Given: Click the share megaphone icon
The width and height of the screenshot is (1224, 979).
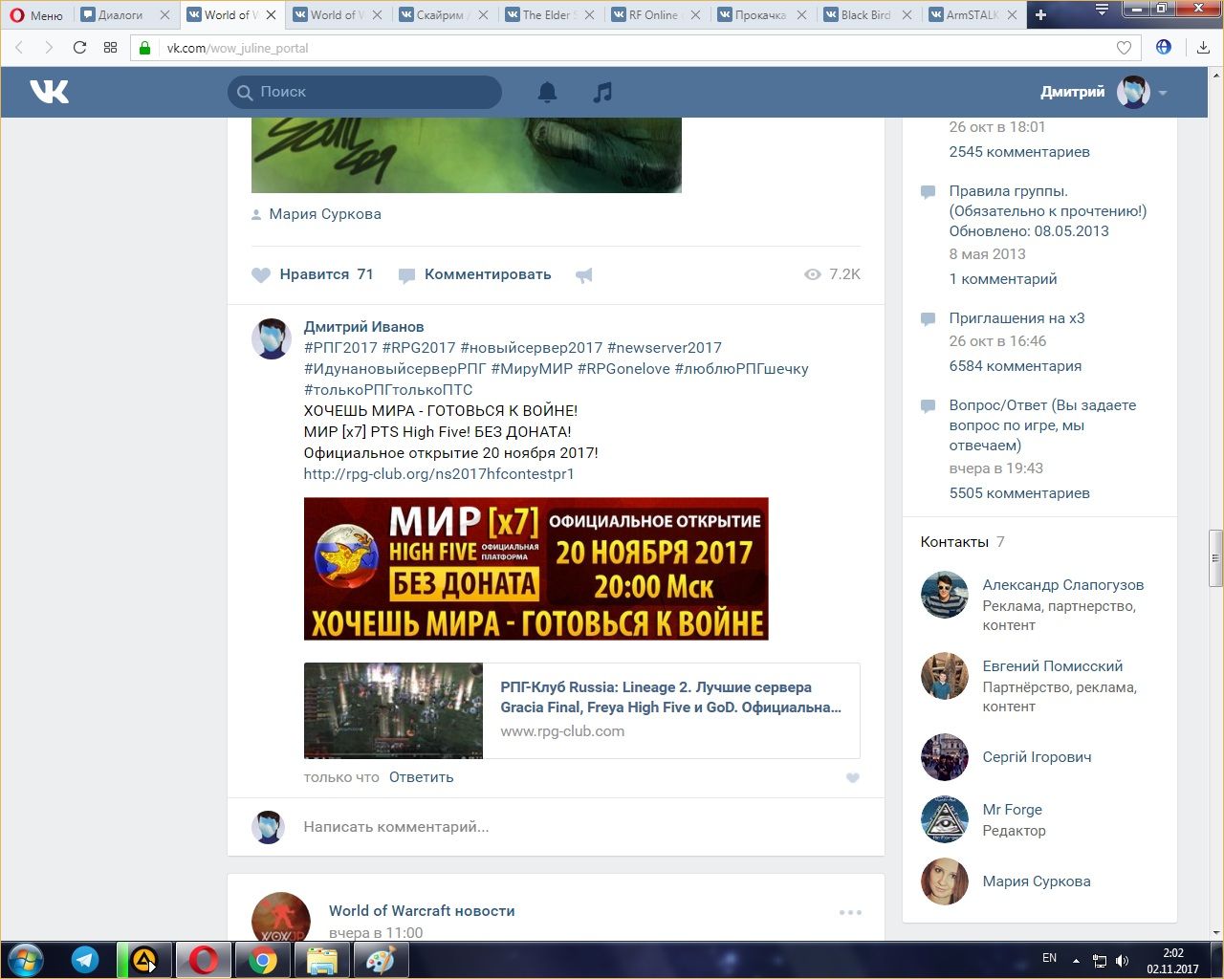Looking at the screenshot, I should [x=584, y=275].
